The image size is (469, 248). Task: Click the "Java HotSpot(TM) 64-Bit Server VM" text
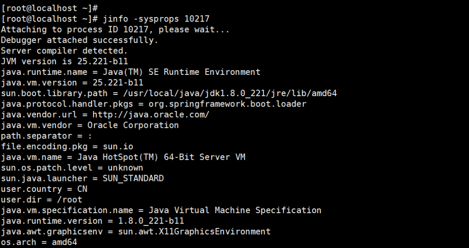click(x=166, y=157)
